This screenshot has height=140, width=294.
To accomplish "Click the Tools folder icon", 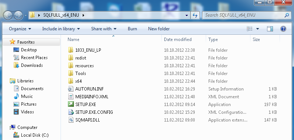I will coord(71,73).
